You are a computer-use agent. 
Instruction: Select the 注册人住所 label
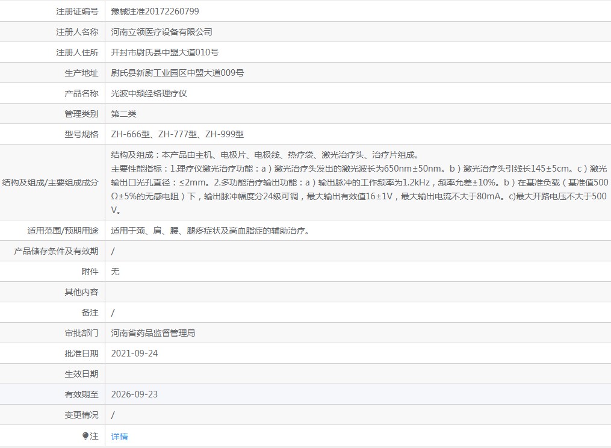pyautogui.click(x=77, y=52)
